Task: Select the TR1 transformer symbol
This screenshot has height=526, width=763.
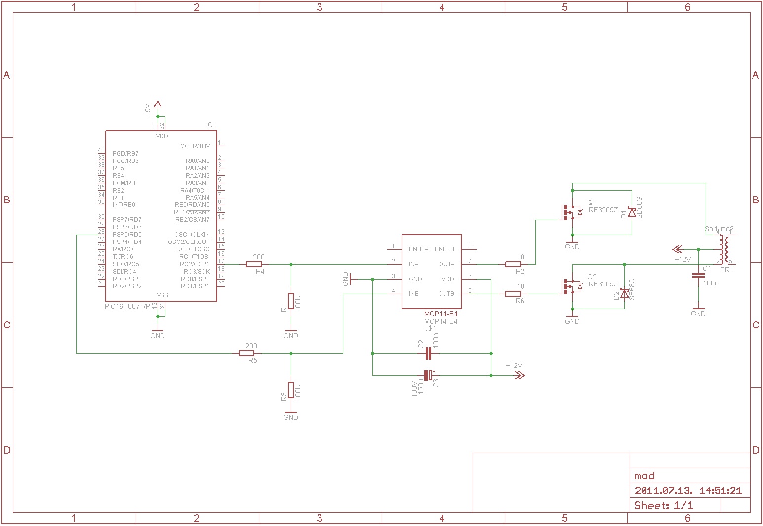Action: [x=723, y=249]
